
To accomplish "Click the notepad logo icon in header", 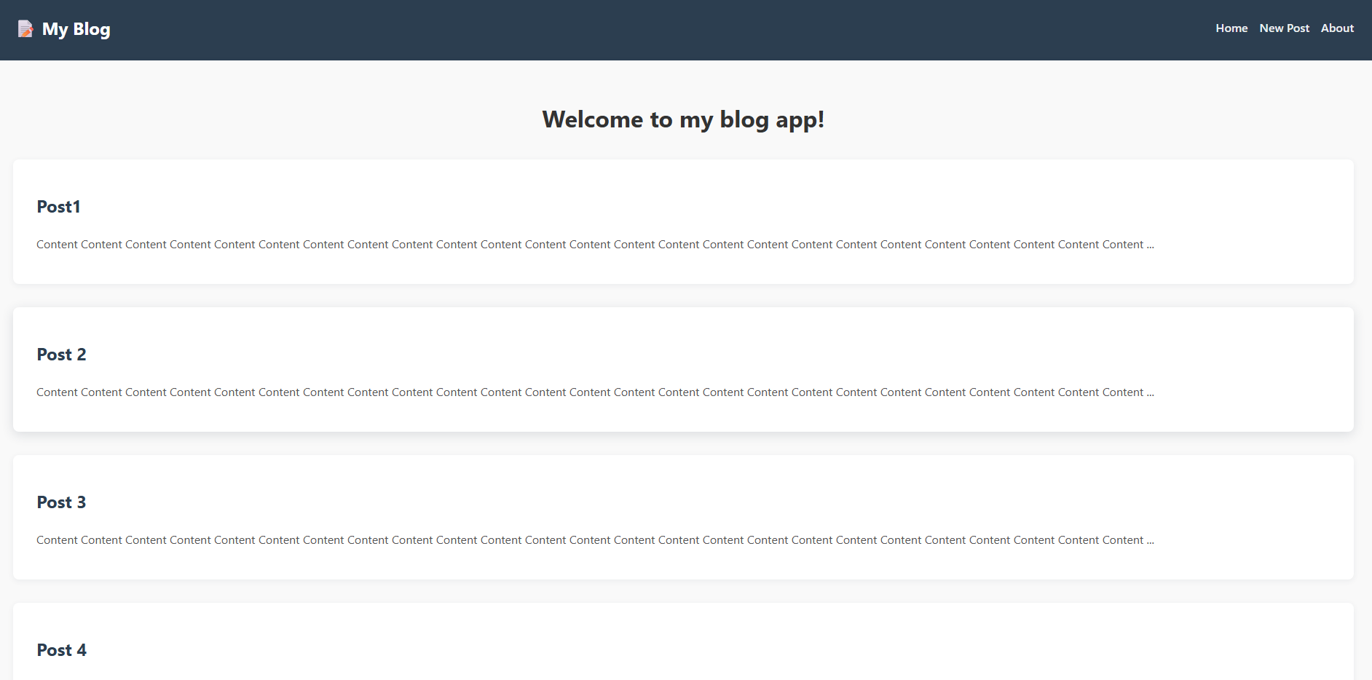I will [x=25, y=29].
